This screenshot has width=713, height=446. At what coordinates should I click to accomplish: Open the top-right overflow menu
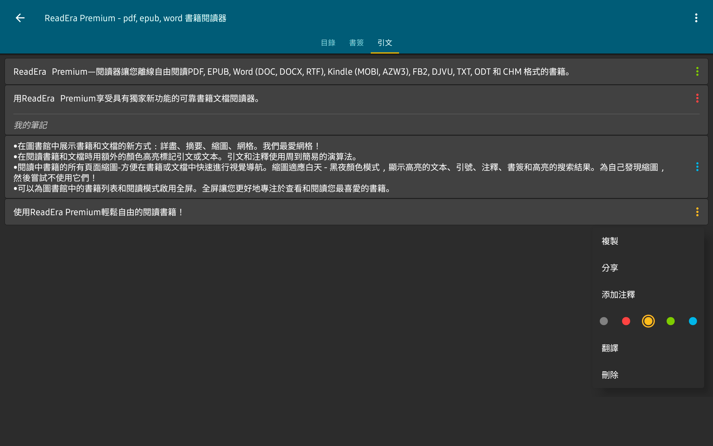[x=696, y=18]
